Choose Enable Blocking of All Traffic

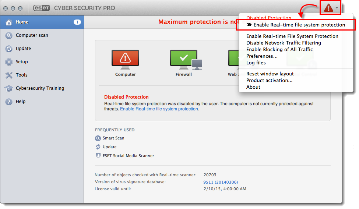point(279,49)
